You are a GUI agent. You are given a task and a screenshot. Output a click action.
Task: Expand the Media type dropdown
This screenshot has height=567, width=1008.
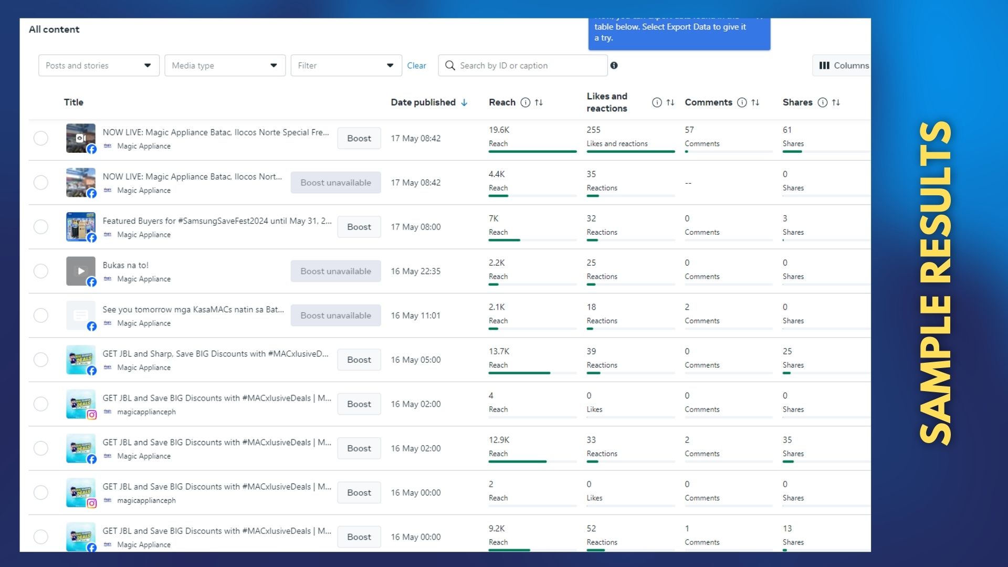[225, 66]
